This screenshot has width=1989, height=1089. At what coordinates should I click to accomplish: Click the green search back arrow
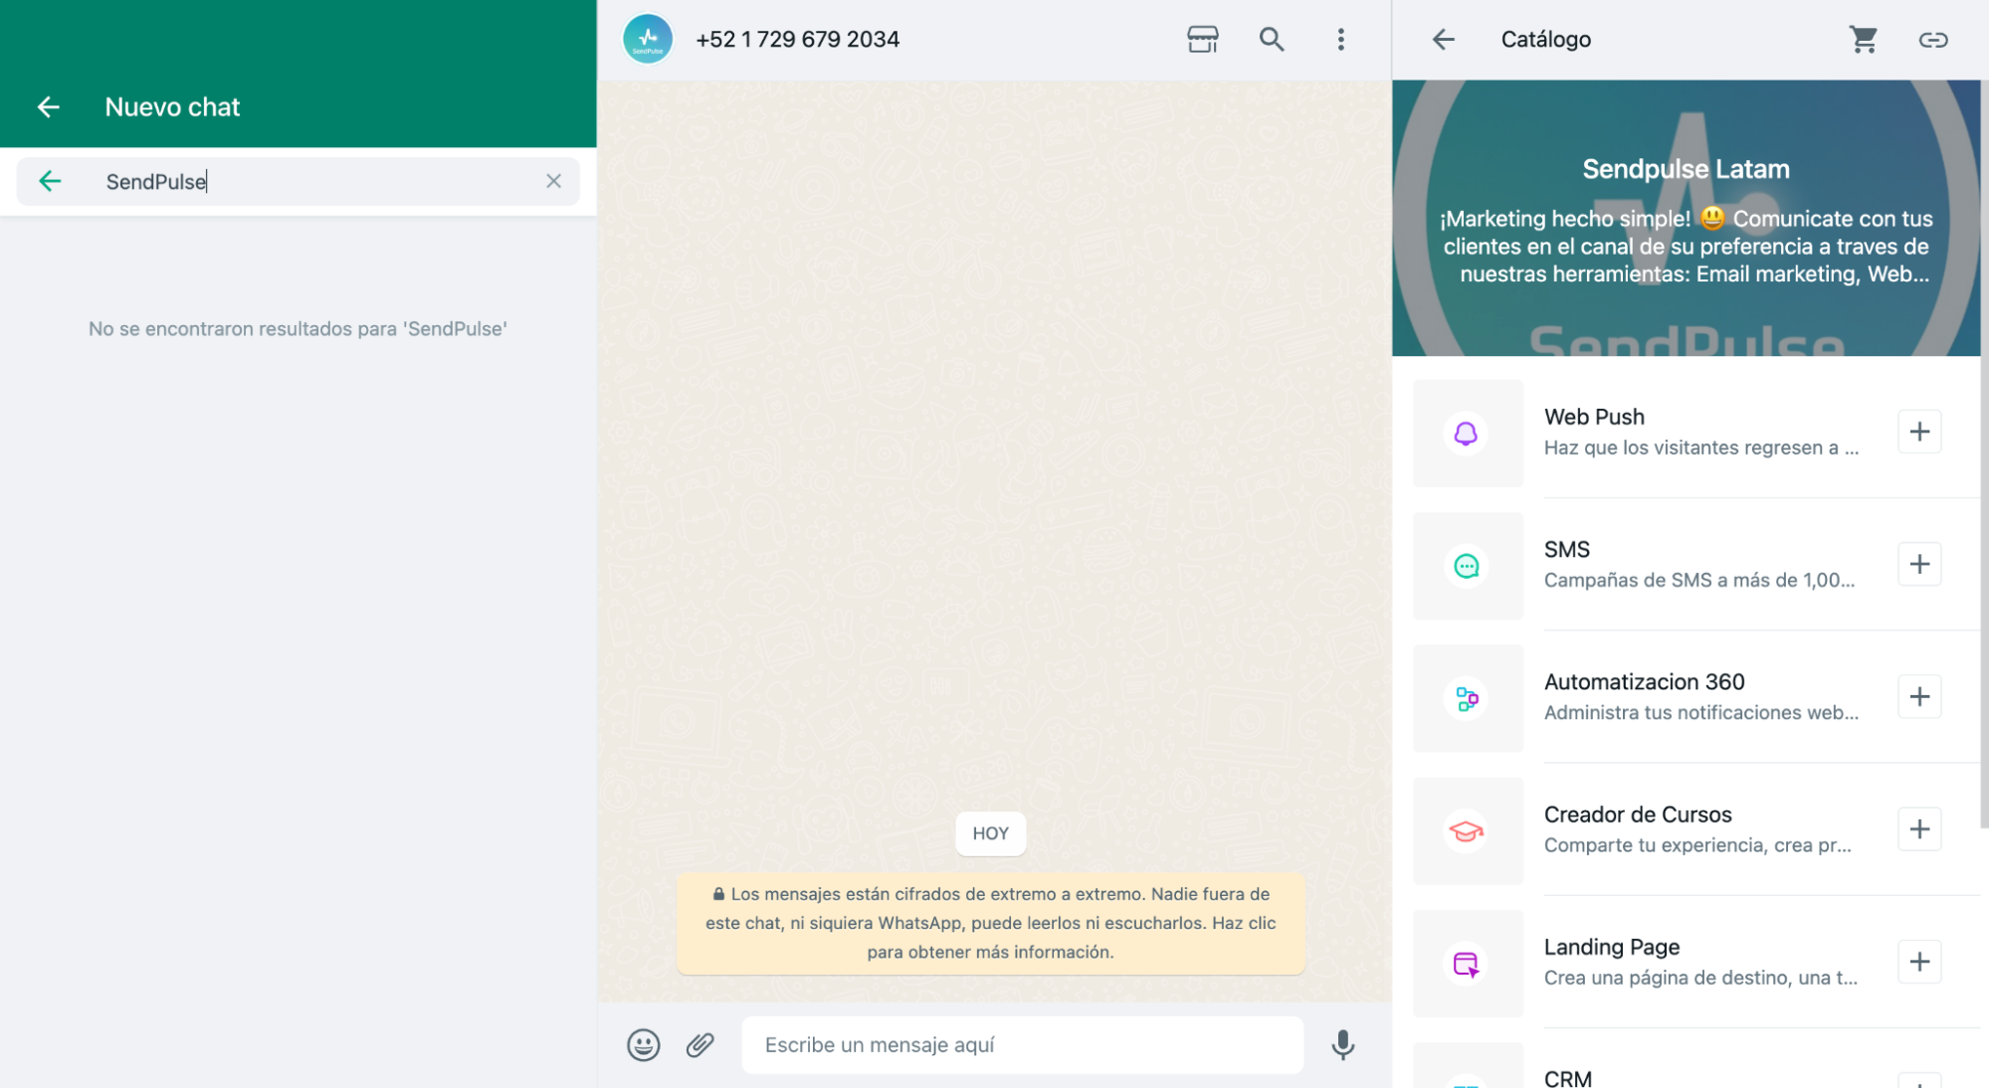click(50, 181)
